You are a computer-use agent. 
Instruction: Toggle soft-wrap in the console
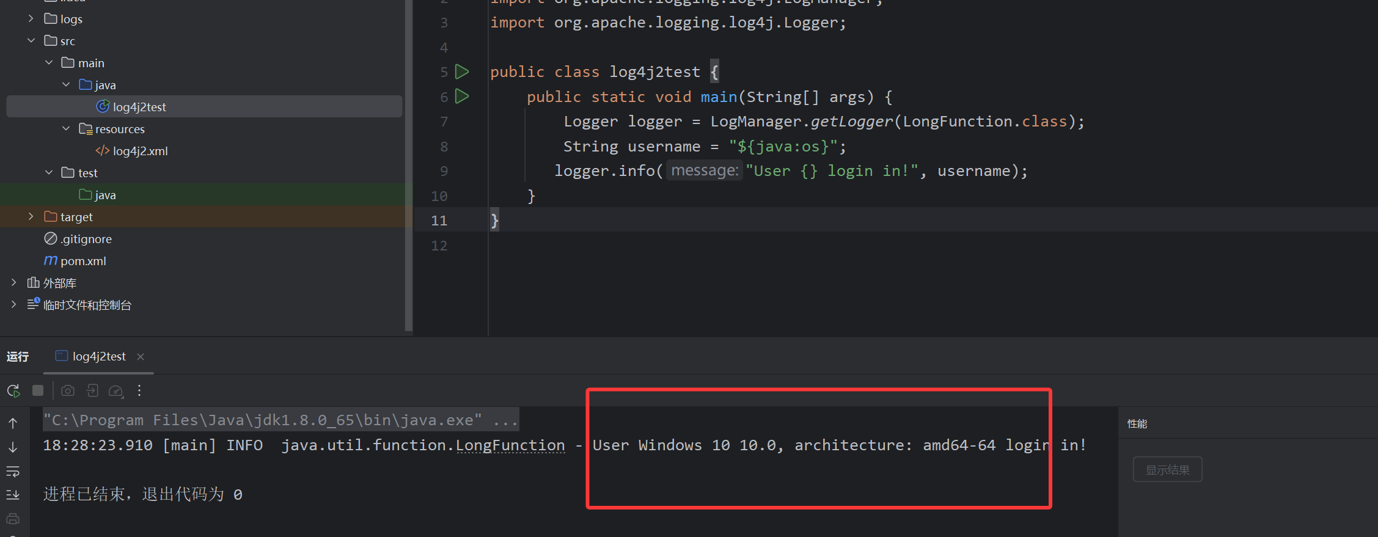point(13,471)
